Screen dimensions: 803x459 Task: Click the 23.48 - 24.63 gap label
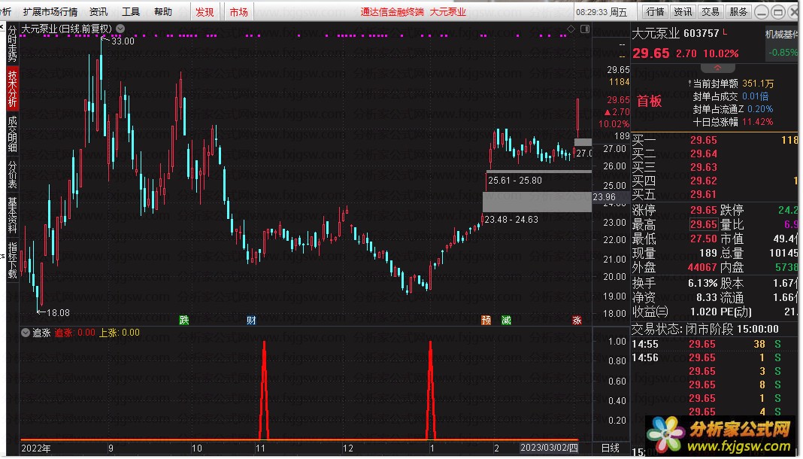511,220
